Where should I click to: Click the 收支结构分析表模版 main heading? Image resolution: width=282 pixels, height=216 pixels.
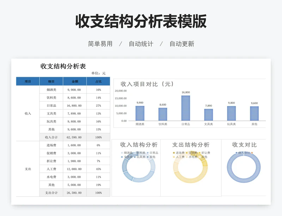[141, 21]
